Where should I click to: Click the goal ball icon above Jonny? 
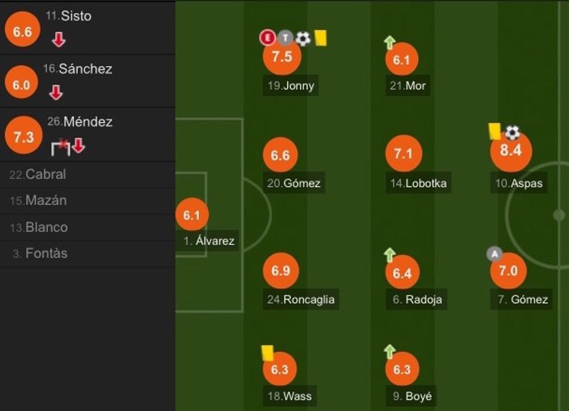[x=303, y=38]
